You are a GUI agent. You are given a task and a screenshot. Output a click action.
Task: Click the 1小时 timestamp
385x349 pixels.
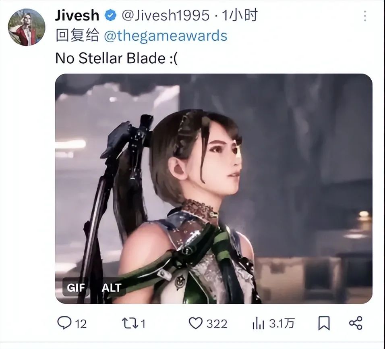click(240, 15)
